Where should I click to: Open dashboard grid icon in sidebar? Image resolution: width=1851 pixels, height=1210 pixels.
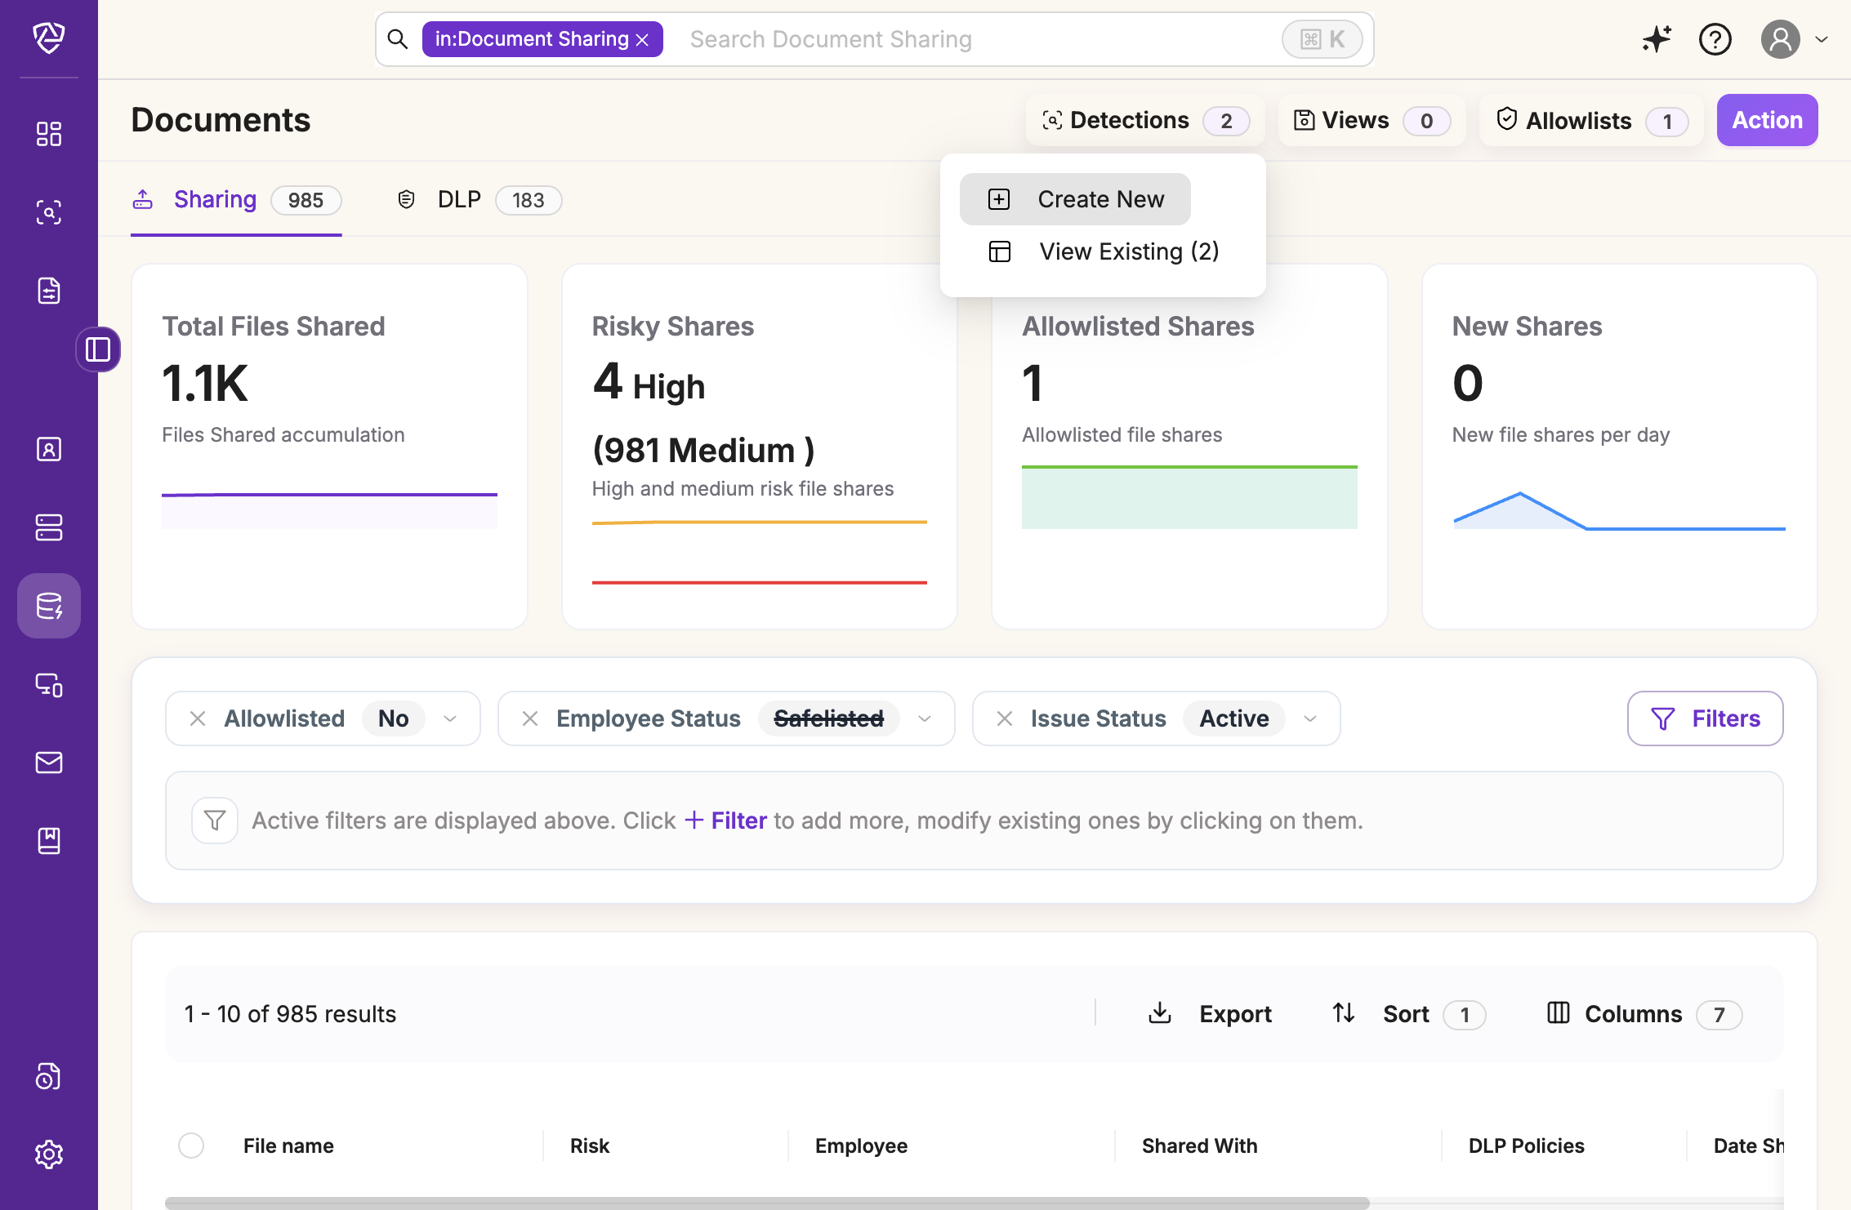tap(49, 134)
